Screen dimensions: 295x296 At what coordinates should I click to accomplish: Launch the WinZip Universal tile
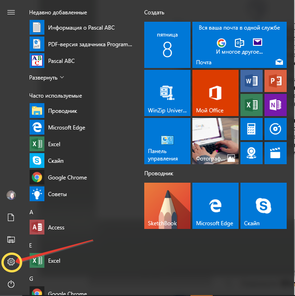[167, 93]
